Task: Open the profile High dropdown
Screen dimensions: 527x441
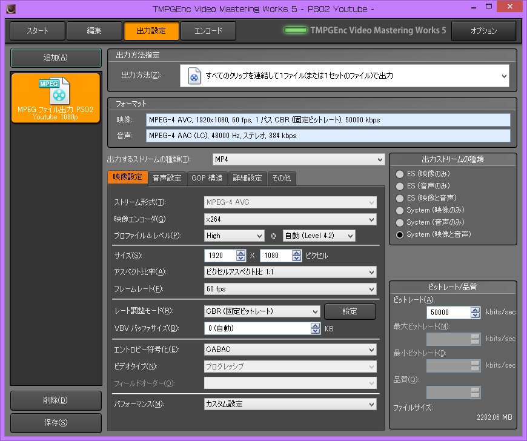Action: (234, 236)
